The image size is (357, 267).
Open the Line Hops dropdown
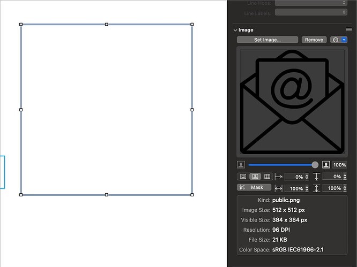[311, 3]
